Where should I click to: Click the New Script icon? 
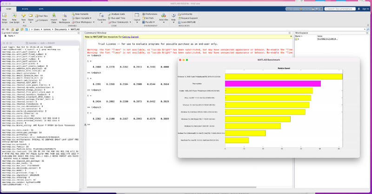[4, 16]
